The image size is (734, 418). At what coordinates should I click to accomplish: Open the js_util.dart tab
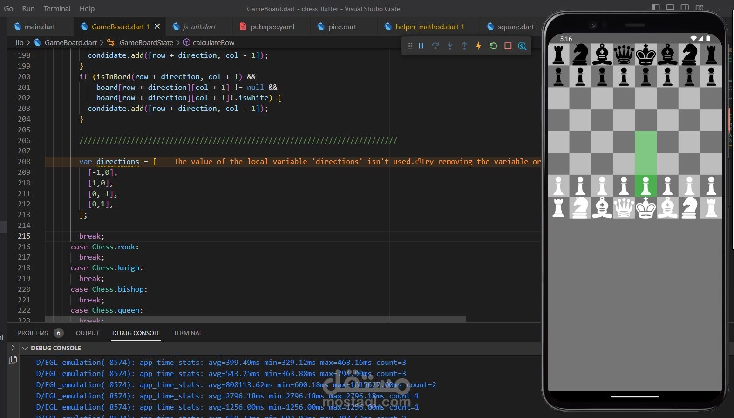tap(199, 27)
